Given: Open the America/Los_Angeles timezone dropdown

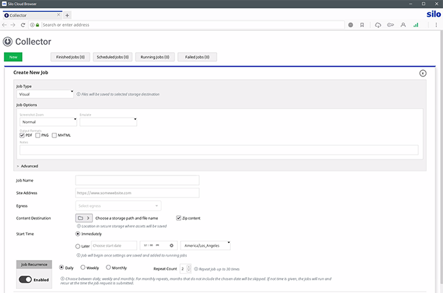Looking at the screenshot, I should (x=205, y=246).
